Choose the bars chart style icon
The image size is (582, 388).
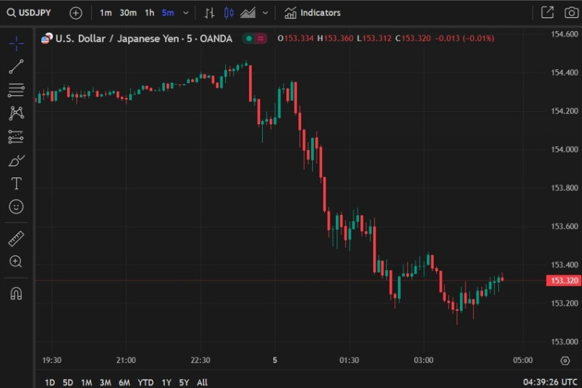(209, 13)
